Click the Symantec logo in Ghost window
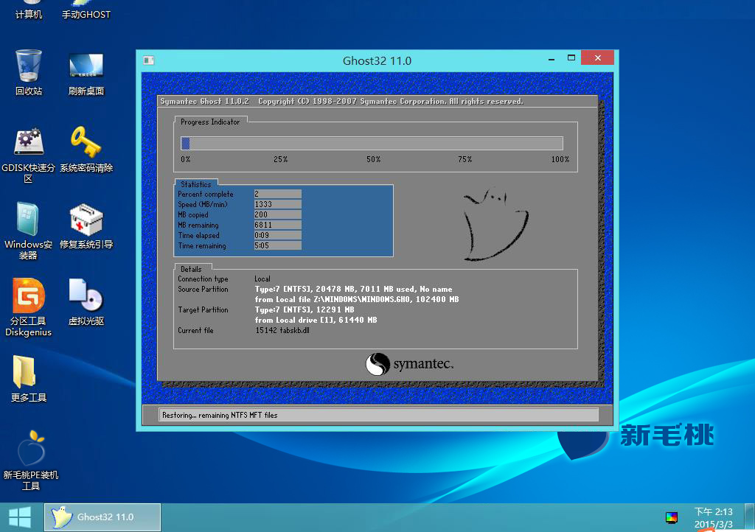 (x=410, y=364)
